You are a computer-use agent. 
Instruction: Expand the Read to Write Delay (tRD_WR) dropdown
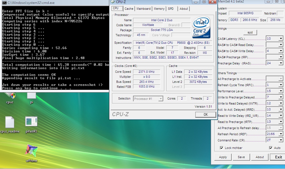pyautogui.click(x=281, y=115)
